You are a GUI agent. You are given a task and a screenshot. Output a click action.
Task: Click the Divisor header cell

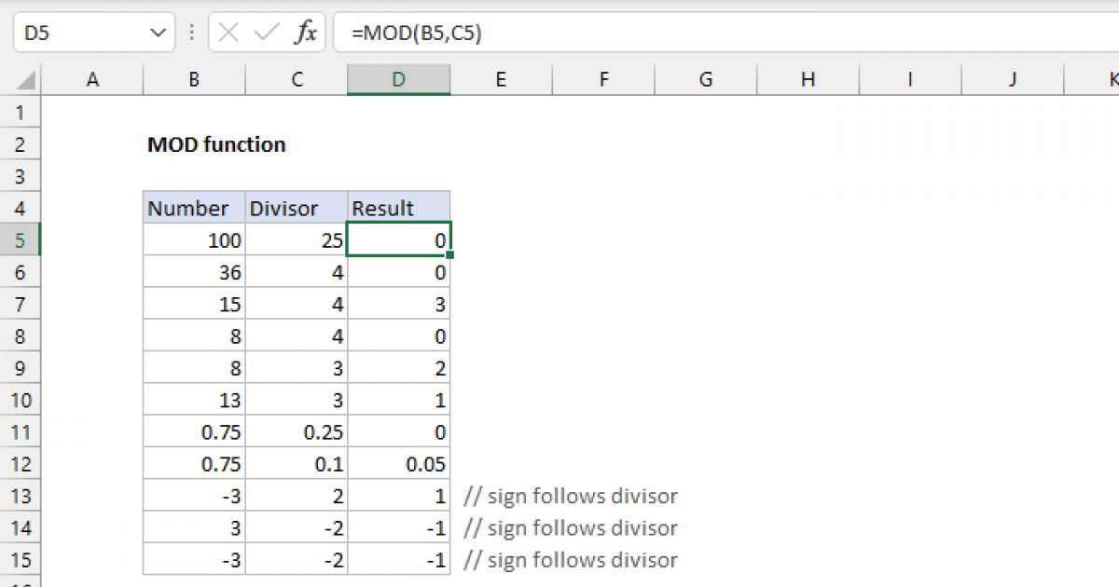click(297, 208)
